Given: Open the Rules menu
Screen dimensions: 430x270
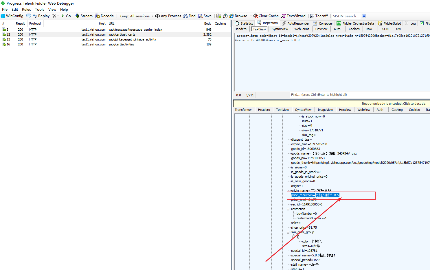Looking at the screenshot, I should (26, 10).
